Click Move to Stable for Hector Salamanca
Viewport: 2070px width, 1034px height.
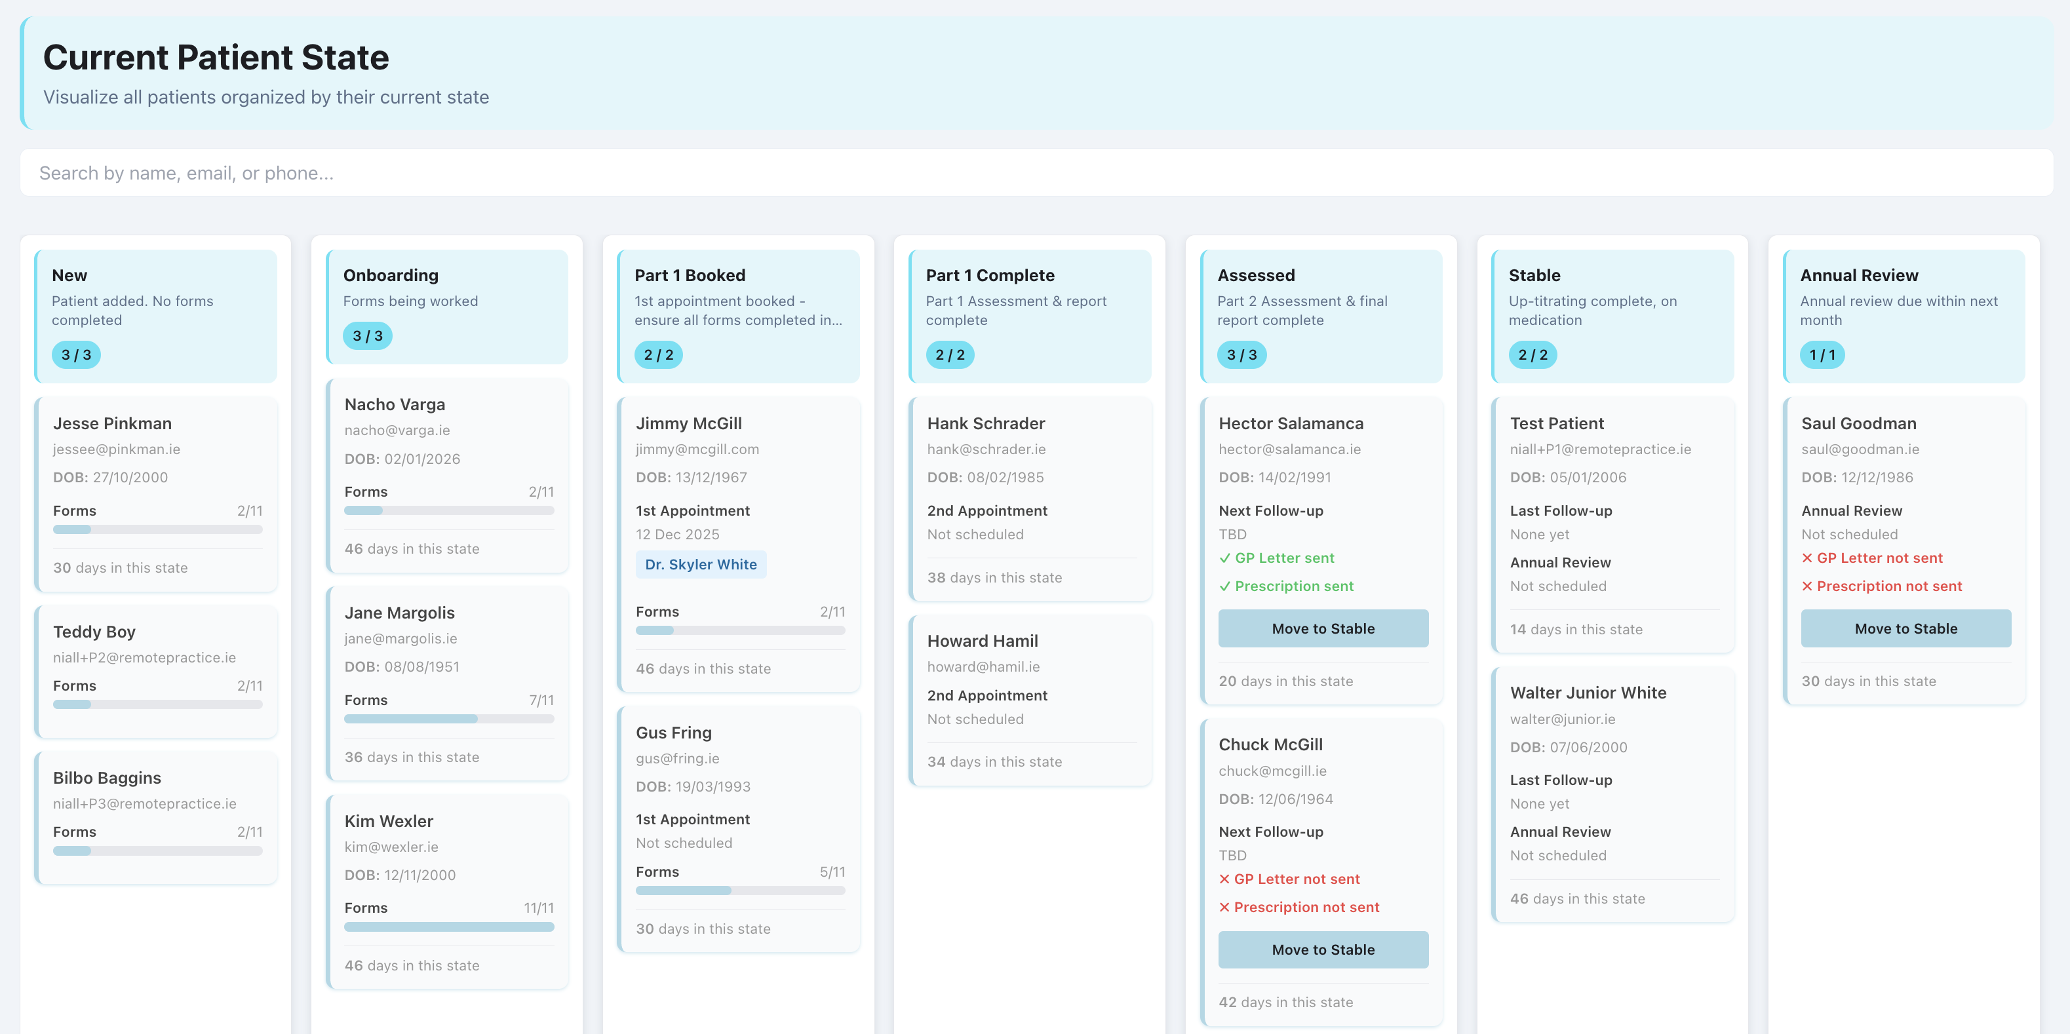tap(1323, 628)
